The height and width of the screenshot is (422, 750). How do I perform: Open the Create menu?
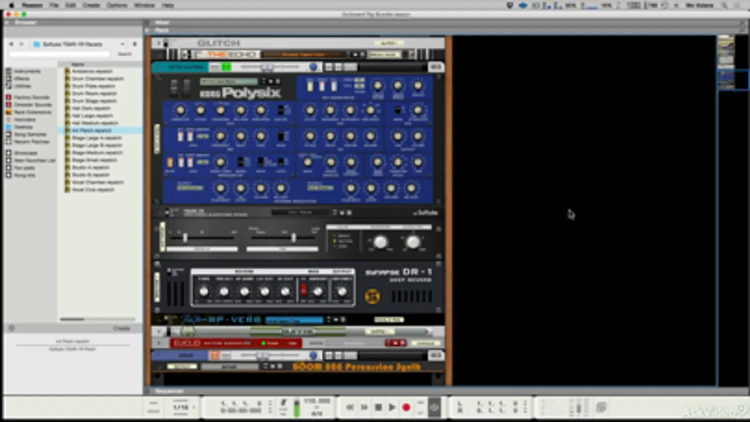tap(91, 5)
